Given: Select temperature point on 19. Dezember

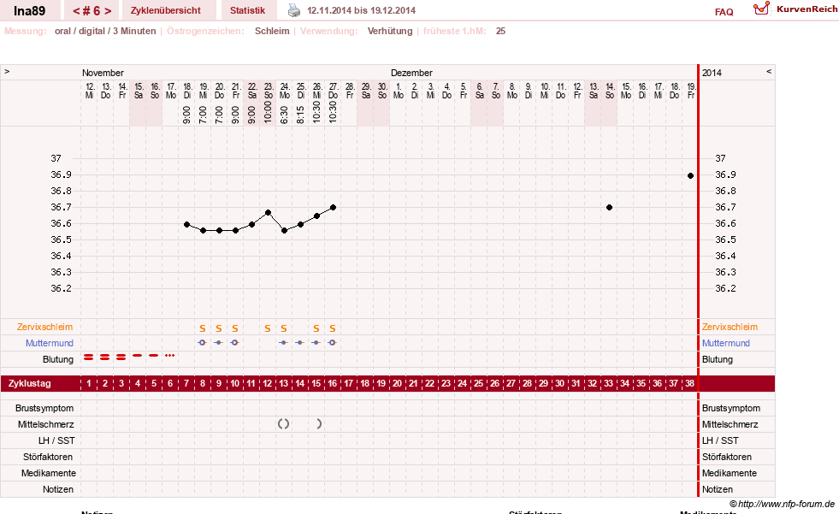Looking at the screenshot, I should (691, 175).
